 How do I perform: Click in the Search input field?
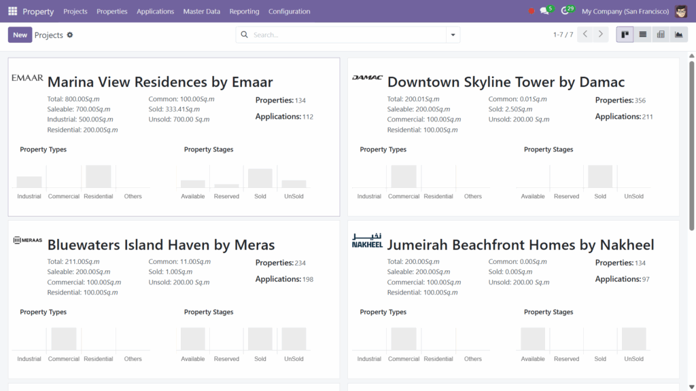click(349, 35)
